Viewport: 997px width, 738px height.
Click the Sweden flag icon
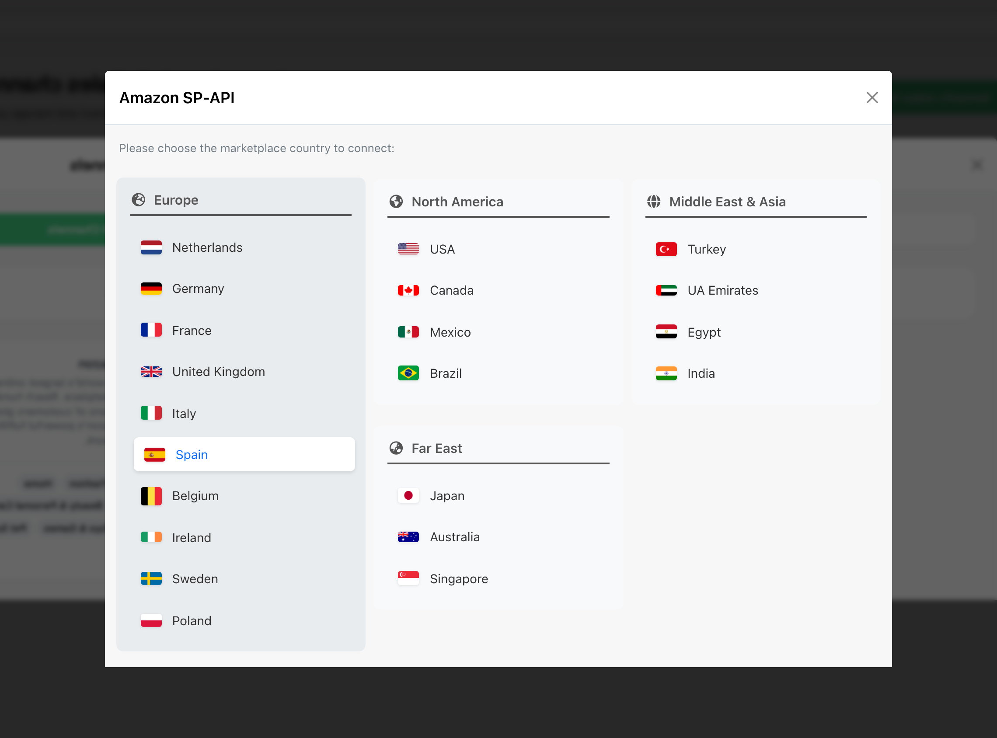click(151, 579)
